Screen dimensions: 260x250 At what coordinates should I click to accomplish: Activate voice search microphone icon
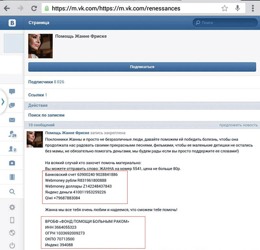(x=237, y=8)
